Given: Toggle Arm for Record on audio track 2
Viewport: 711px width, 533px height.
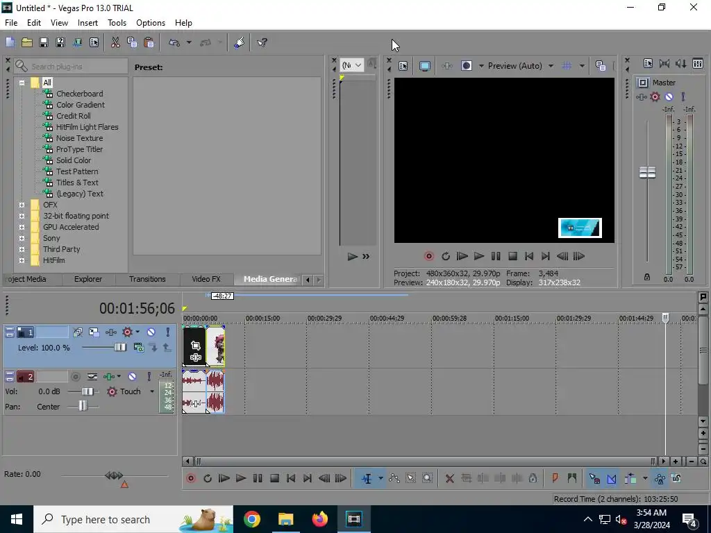Looking at the screenshot, I should point(76,376).
